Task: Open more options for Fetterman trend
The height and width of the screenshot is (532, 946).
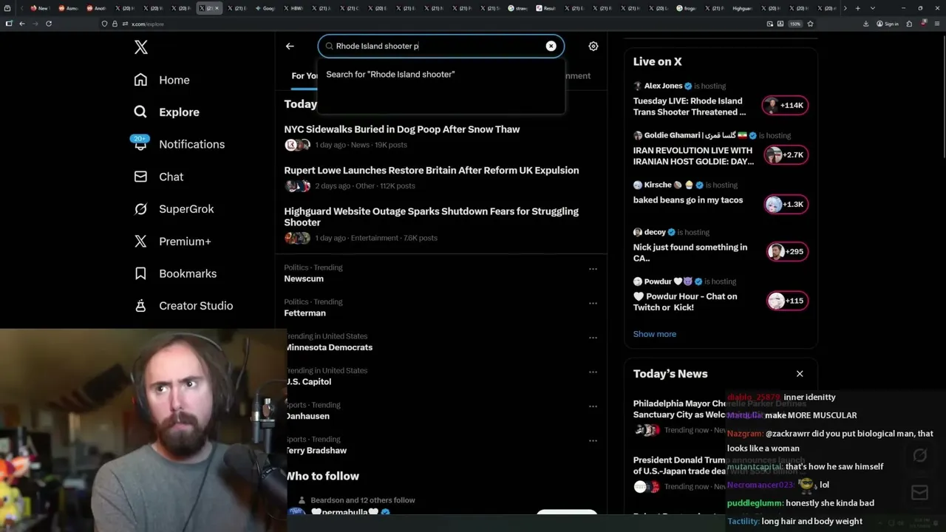Action: 593,303
